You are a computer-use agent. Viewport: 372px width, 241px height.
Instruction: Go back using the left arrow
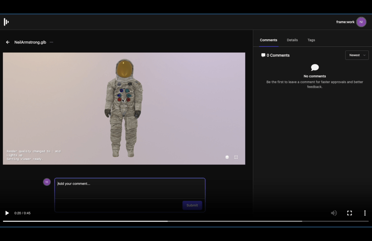tap(8, 42)
